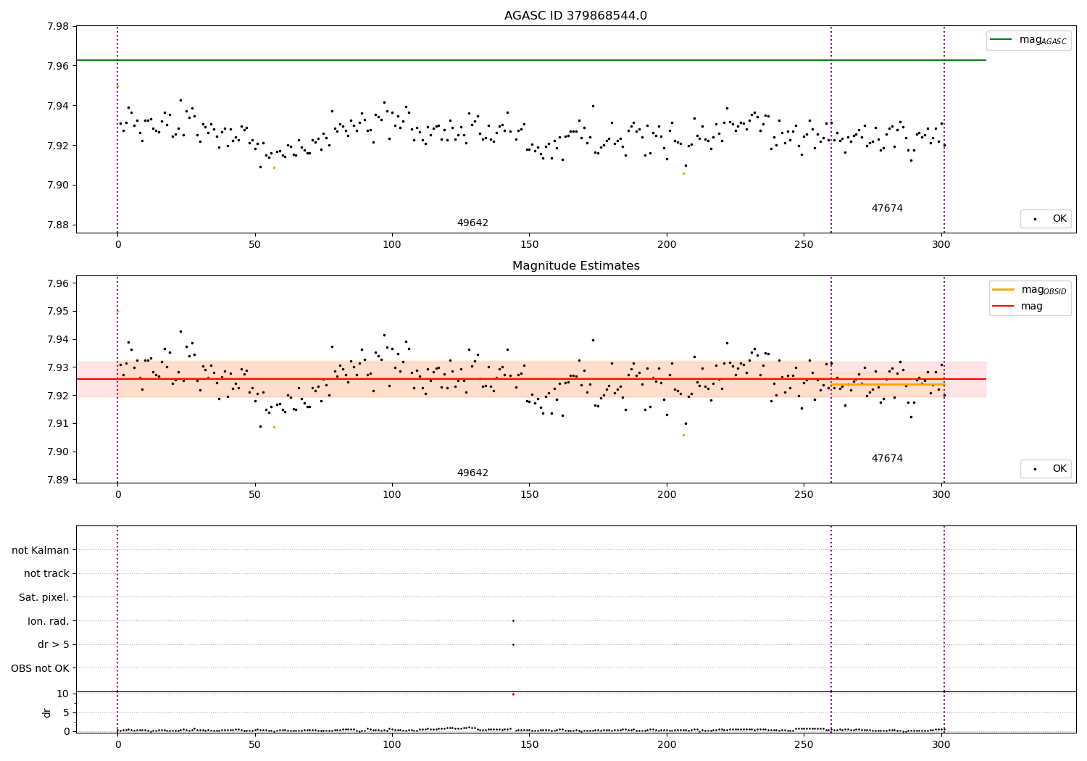The height and width of the screenshot is (761, 1087).
Task: Click the "not Kalman" axis label
Action: [41, 550]
